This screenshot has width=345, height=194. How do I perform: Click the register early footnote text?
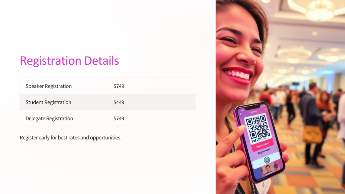[71, 137]
